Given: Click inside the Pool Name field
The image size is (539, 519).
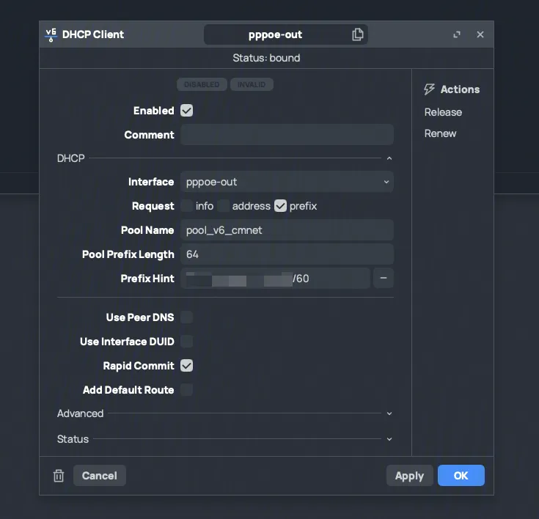Looking at the screenshot, I should pyautogui.click(x=287, y=230).
